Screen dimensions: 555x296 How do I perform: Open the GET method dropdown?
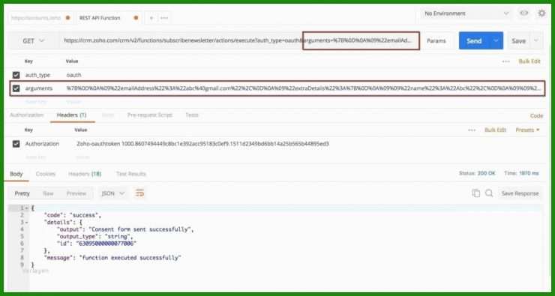(34, 40)
